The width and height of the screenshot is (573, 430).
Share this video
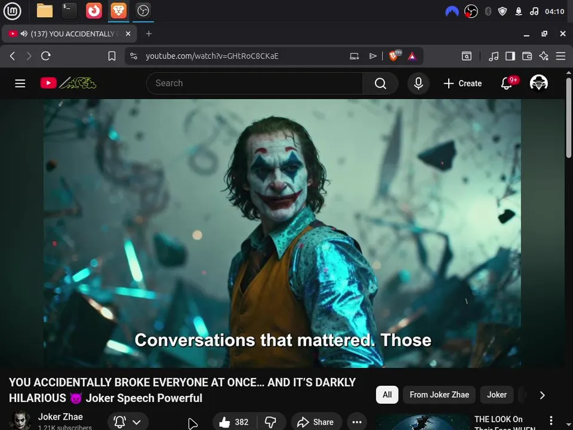(x=316, y=422)
